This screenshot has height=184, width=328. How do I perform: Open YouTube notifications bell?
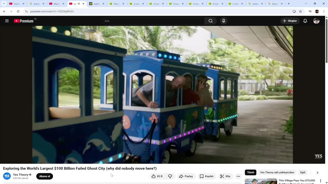pyautogui.click(x=305, y=21)
